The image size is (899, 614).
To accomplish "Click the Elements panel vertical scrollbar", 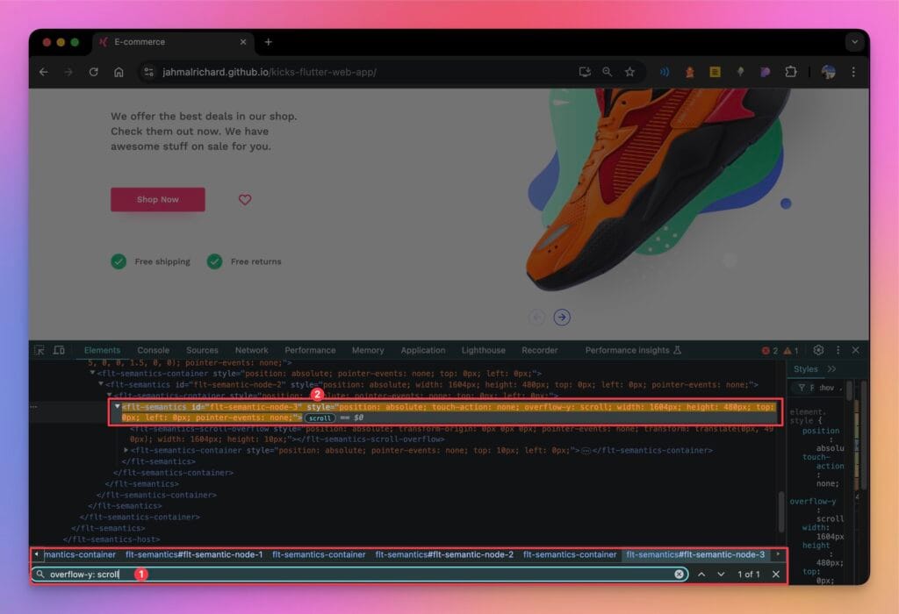I will (x=780, y=510).
